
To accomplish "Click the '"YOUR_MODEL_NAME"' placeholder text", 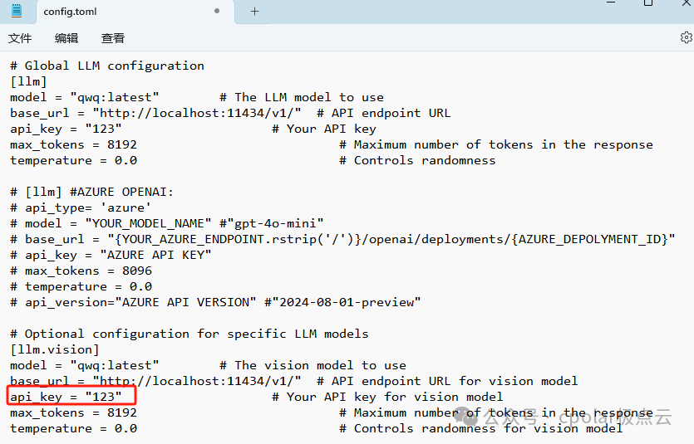I will coord(148,223).
